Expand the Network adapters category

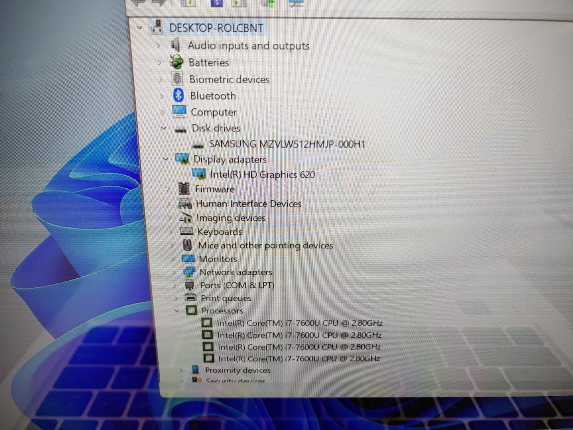[174, 272]
